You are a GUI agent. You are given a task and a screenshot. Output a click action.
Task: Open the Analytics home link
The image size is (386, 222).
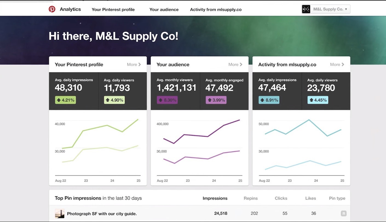click(x=70, y=9)
